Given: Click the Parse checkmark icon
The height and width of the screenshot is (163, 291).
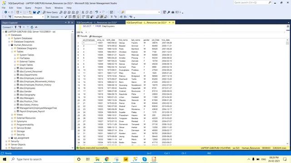Looking at the screenshot, I should tap(66, 17).
